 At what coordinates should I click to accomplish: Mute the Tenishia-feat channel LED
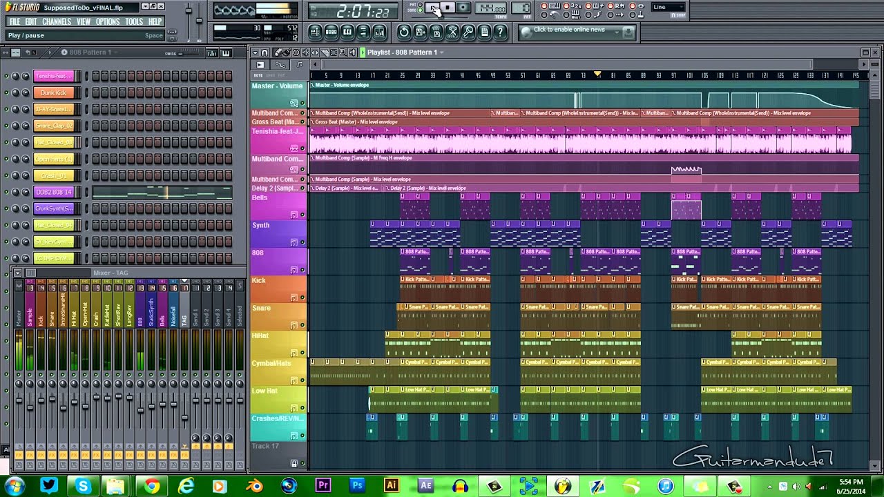pyautogui.click(x=6, y=76)
